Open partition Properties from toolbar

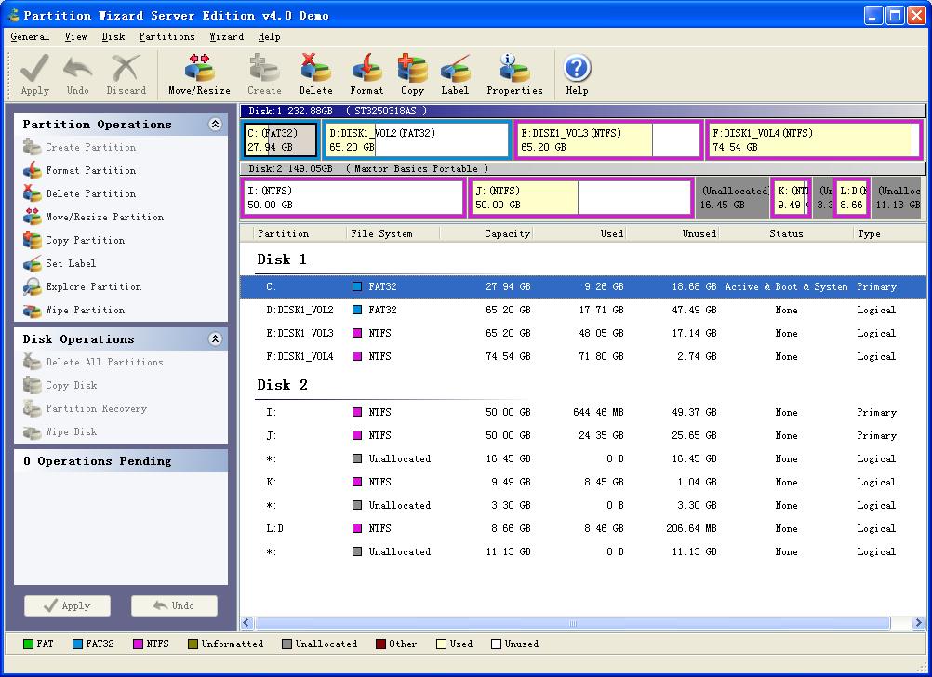point(514,73)
